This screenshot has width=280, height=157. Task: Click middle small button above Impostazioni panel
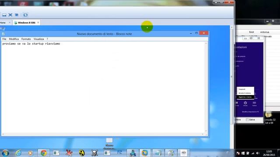(x=251, y=38)
